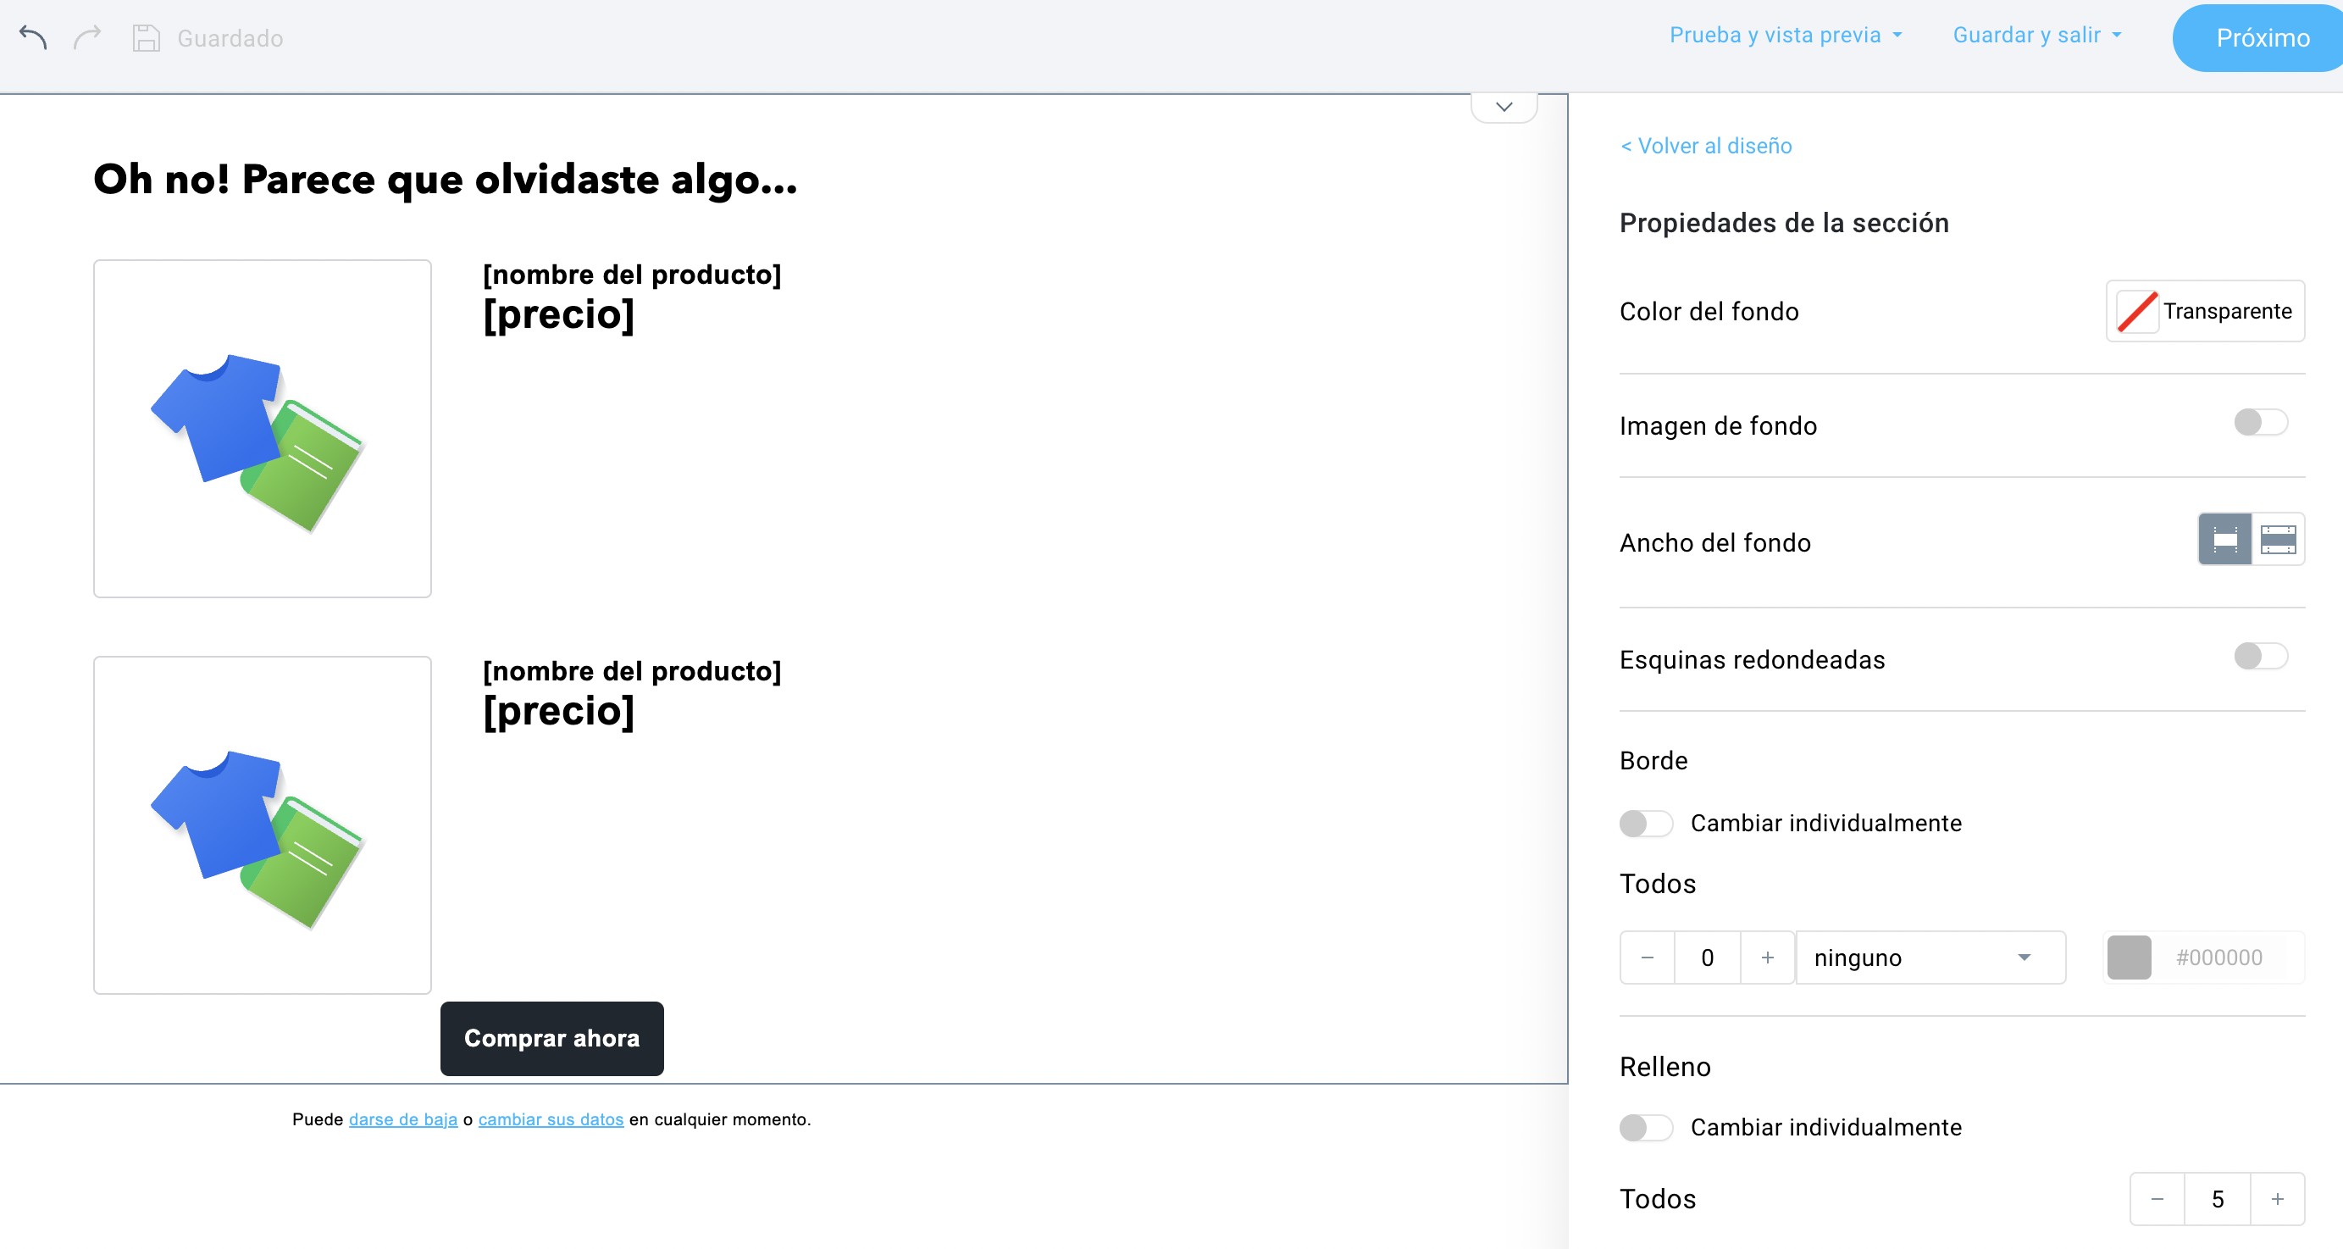The height and width of the screenshot is (1249, 2343).
Task: Select first [precio] text
Action: click(558, 314)
